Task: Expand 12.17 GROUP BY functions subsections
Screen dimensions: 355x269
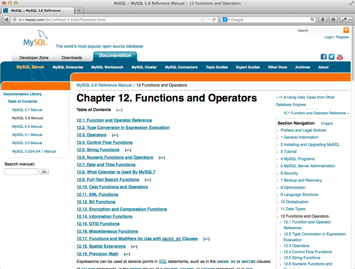Action: (x=206, y=239)
